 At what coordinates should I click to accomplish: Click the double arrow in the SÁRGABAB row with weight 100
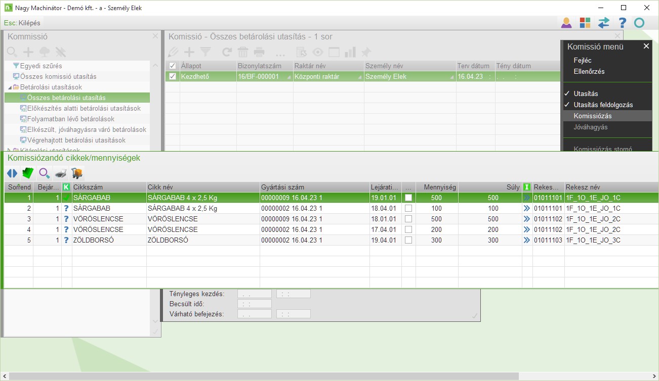pyautogui.click(x=527, y=208)
